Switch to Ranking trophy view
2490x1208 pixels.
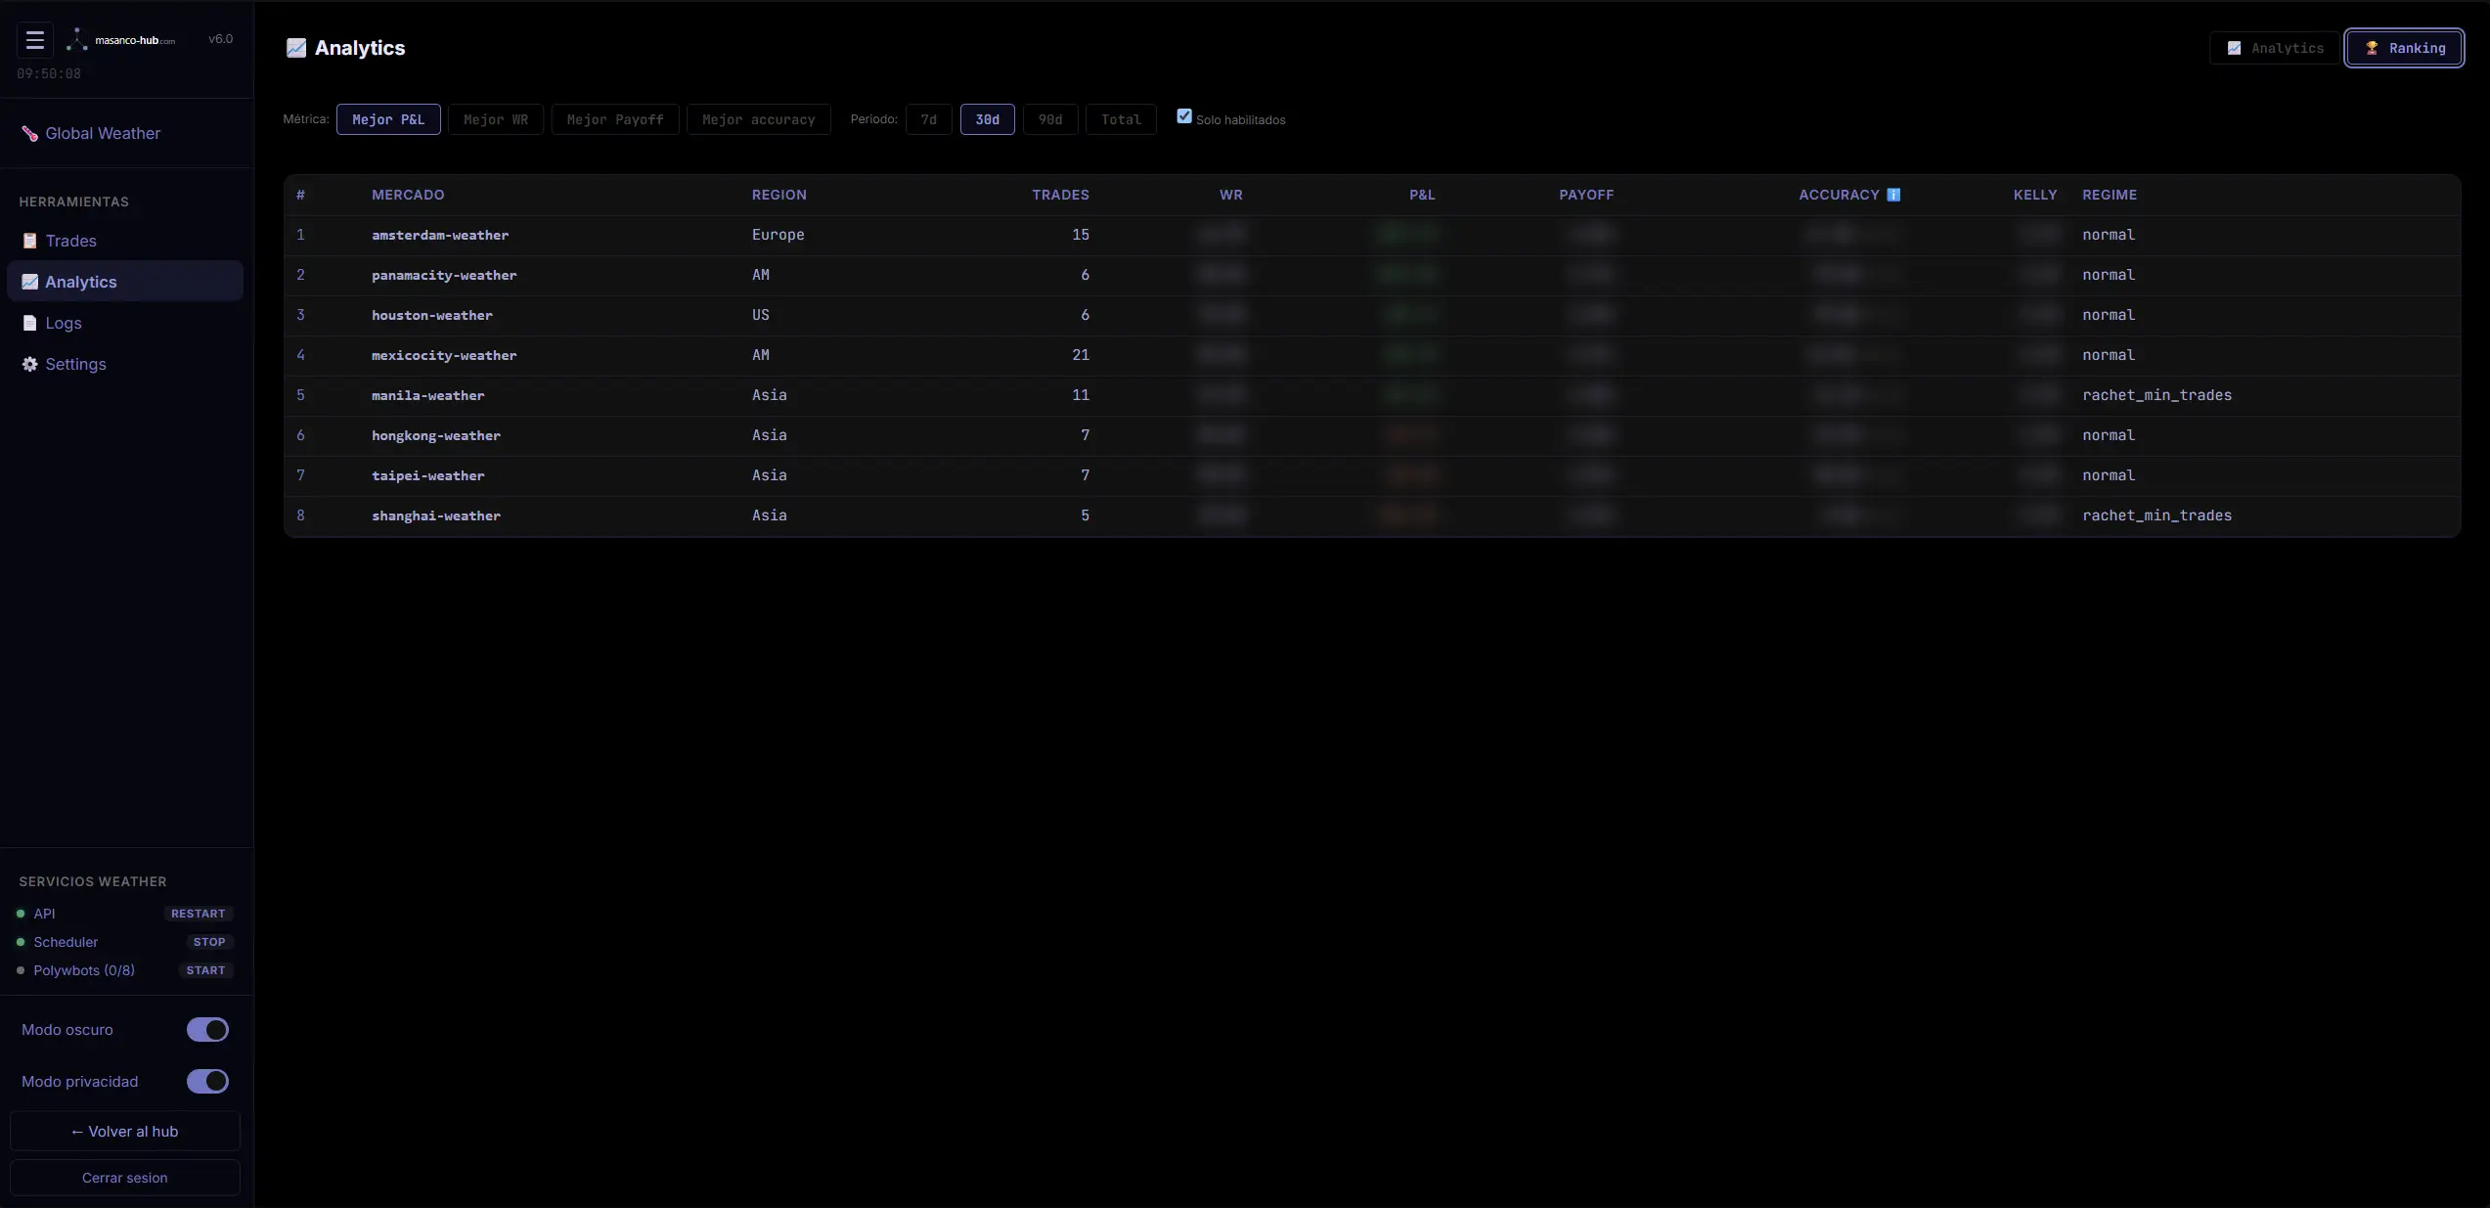point(2404,48)
